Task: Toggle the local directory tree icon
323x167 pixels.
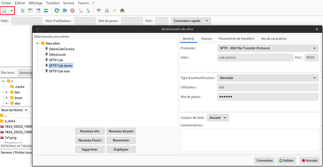Action: [31, 11]
